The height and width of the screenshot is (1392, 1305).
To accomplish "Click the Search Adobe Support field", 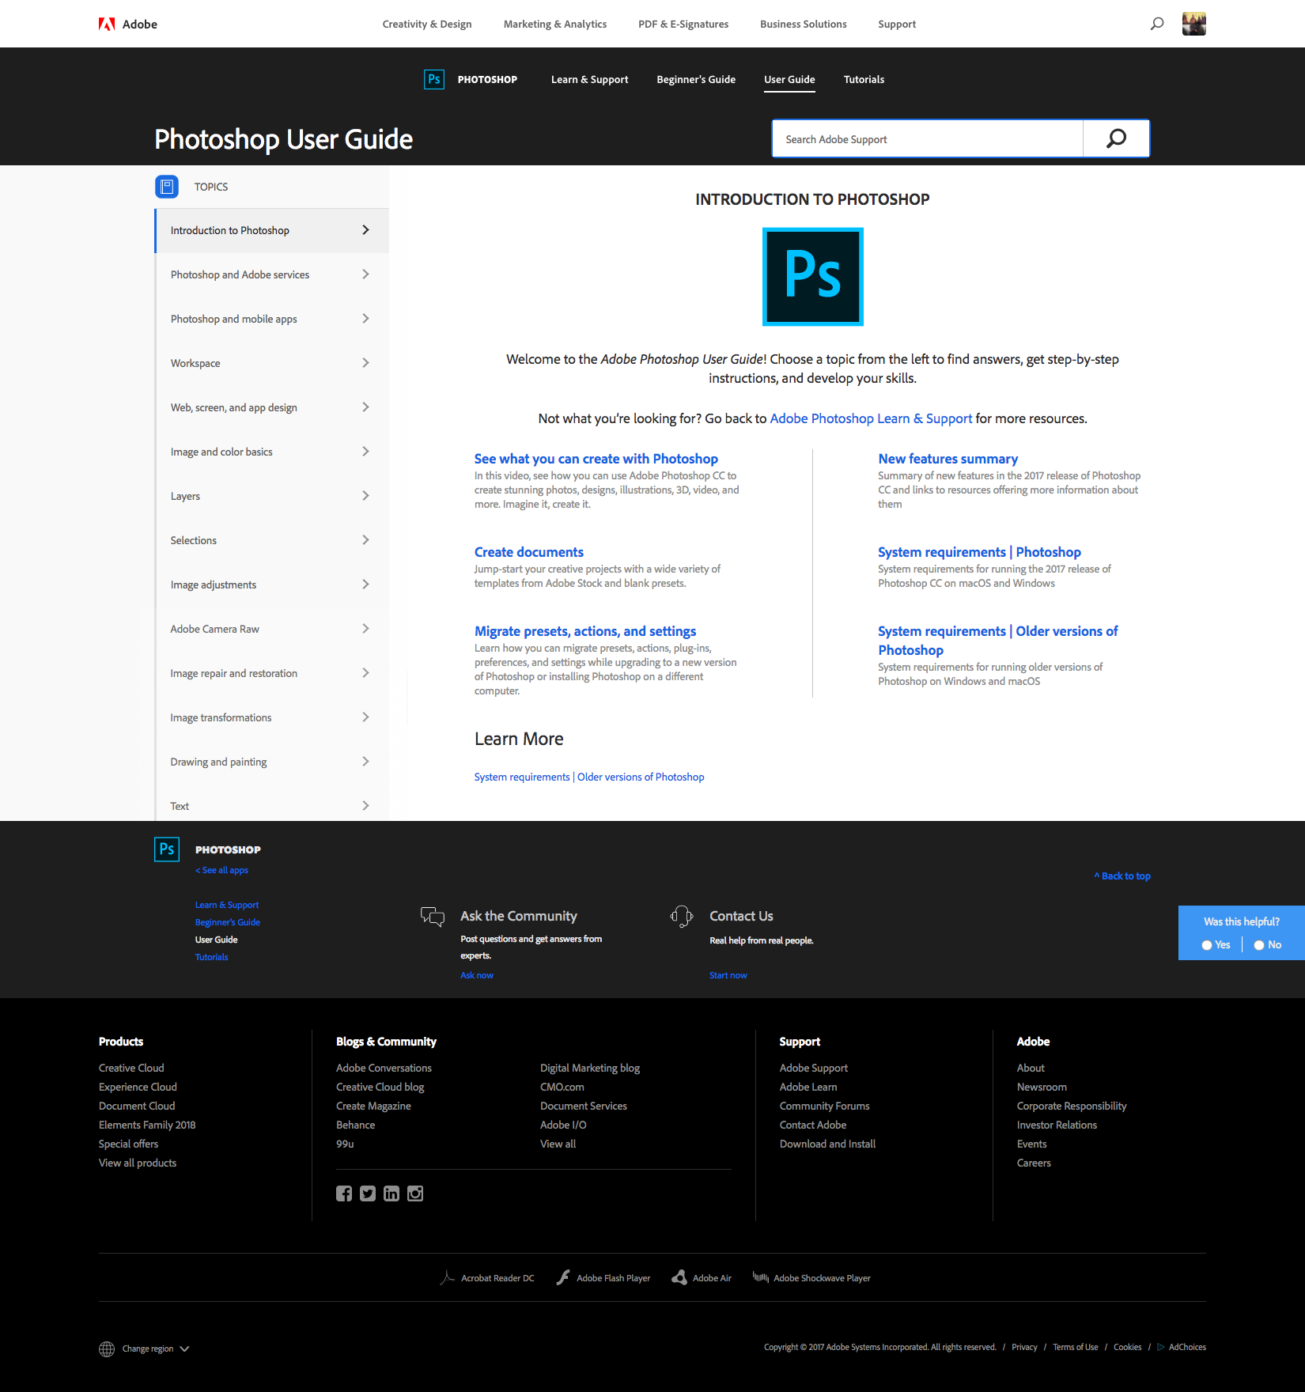I will (x=928, y=139).
